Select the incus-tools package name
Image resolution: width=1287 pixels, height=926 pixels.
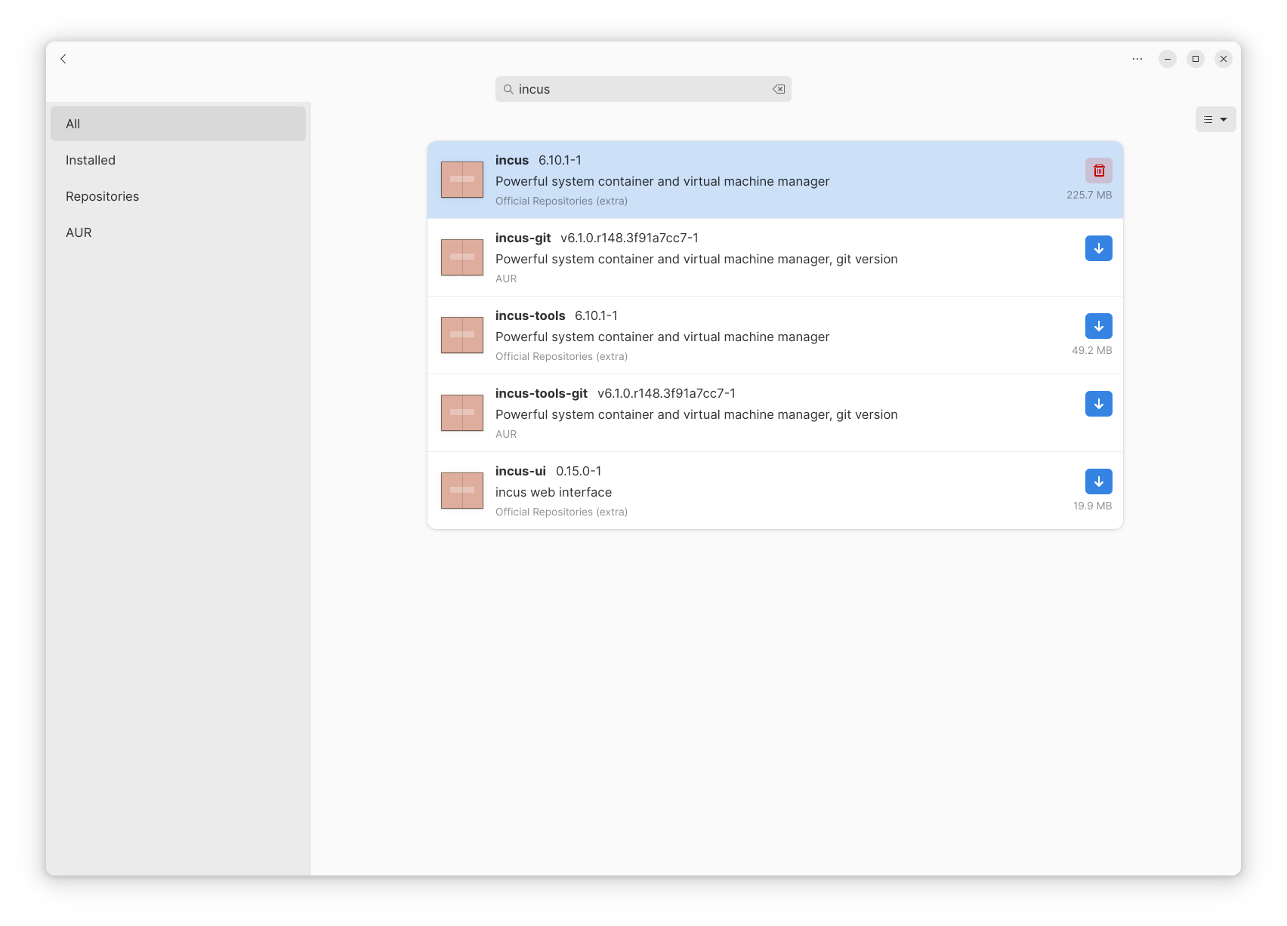tap(530, 315)
